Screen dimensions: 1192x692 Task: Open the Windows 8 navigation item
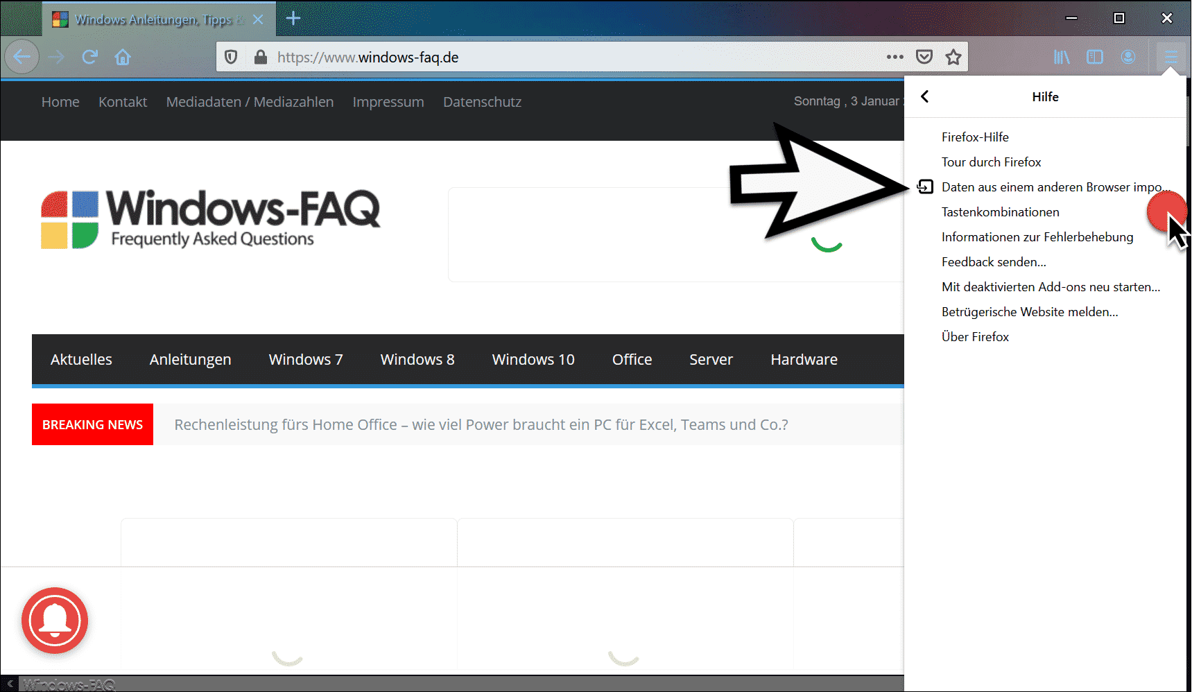417,359
